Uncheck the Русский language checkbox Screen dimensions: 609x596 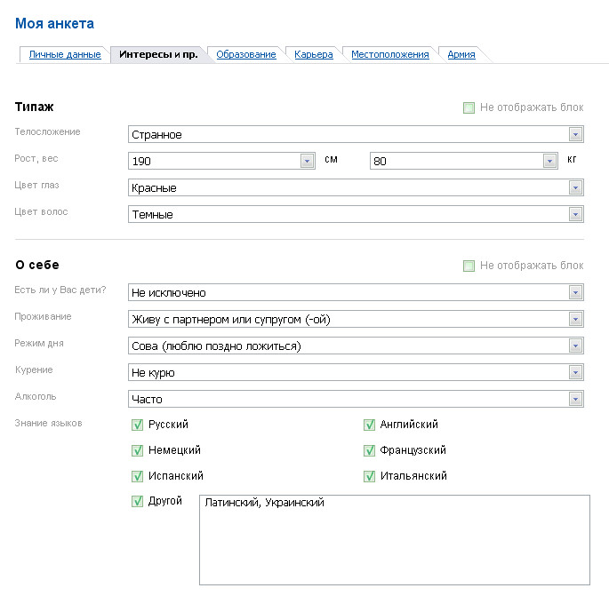click(138, 425)
